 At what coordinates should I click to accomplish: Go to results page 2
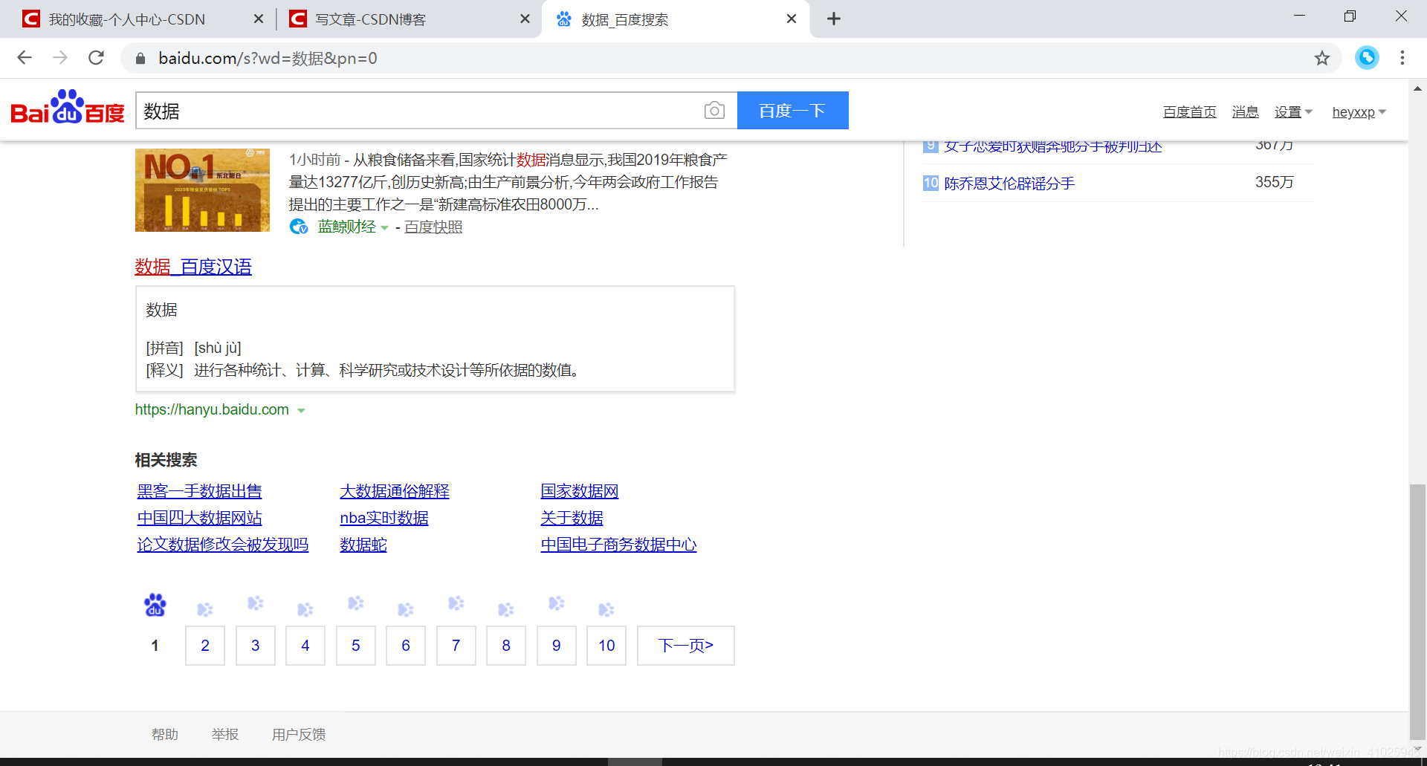[205, 646]
